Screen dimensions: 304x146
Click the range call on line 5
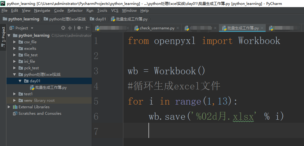(188, 101)
